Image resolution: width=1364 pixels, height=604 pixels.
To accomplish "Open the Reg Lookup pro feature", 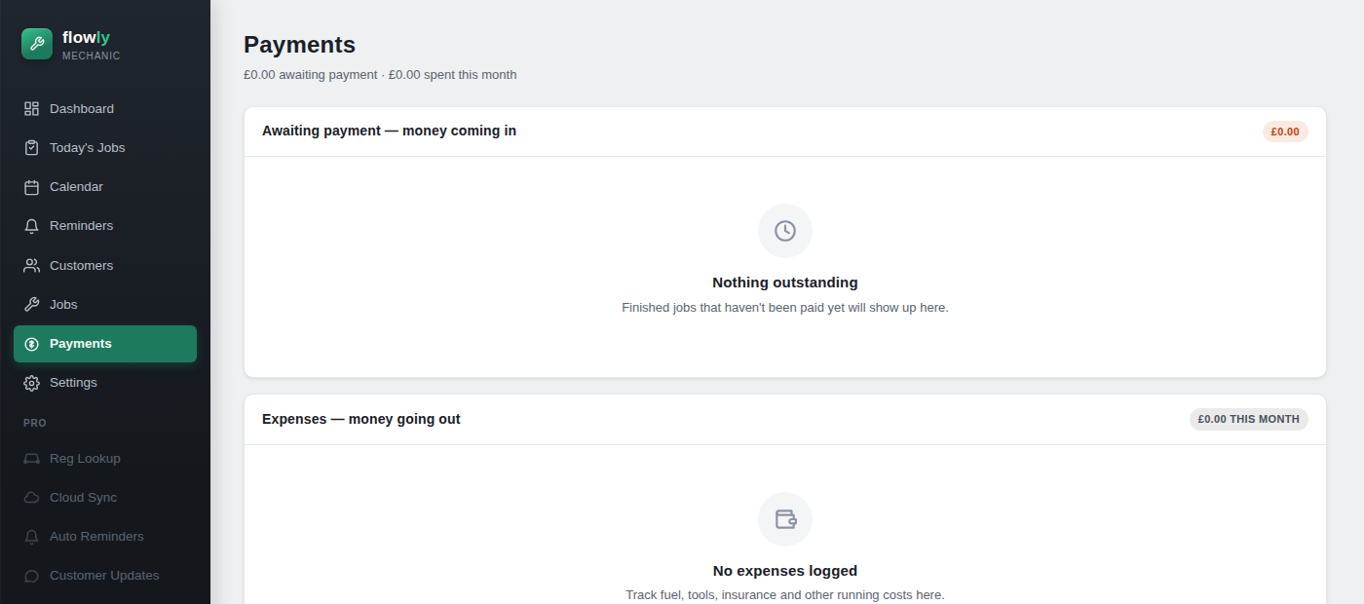I will [105, 459].
